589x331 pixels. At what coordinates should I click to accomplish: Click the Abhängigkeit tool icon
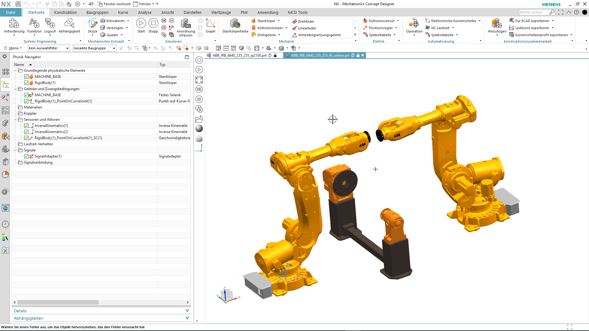coord(69,23)
